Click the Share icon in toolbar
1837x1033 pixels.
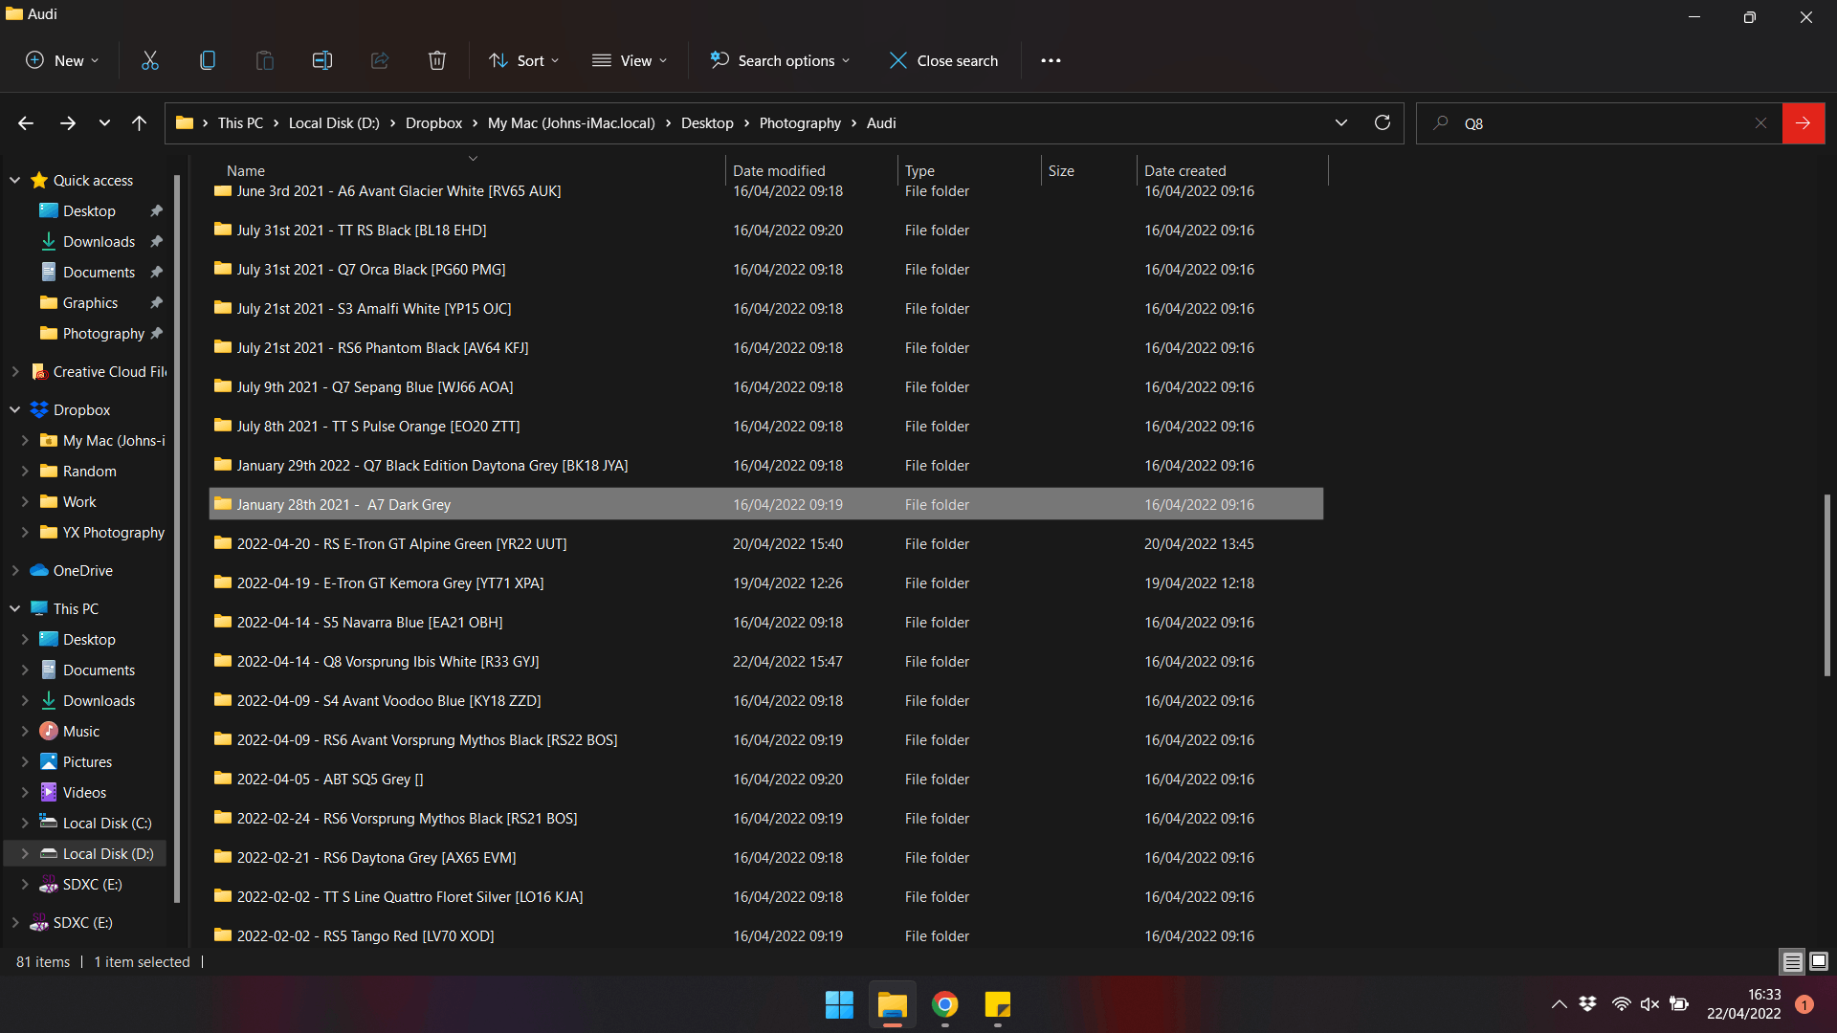click(x=380, y=60)
